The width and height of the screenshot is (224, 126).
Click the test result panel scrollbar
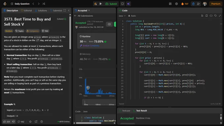[x=221, y=118]
